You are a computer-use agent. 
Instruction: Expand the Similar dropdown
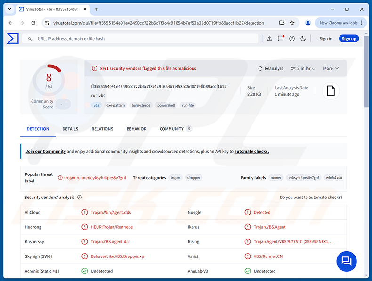point(303,68)
